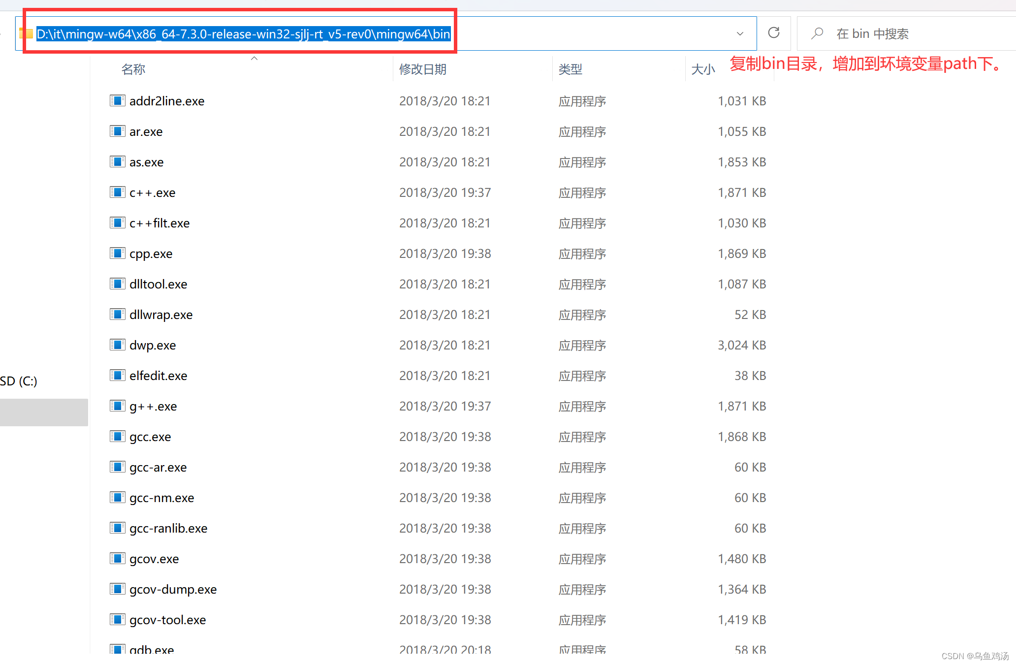1016x665 pixels.
Task: Click the gcov-dump.exe file icon
Action: pos(117,589)
